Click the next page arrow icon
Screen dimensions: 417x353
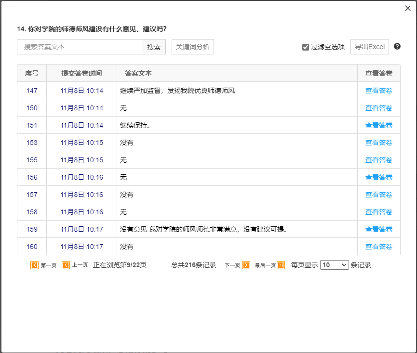point(246,265)
